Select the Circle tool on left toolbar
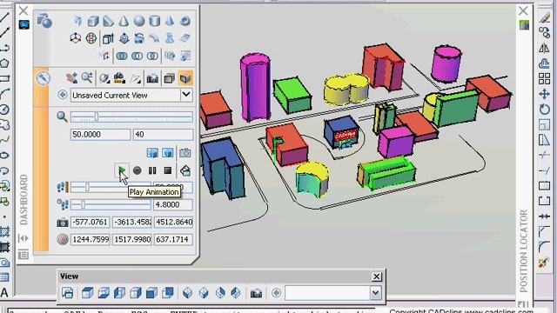This screenshot has height=313, width=557. 4,110
